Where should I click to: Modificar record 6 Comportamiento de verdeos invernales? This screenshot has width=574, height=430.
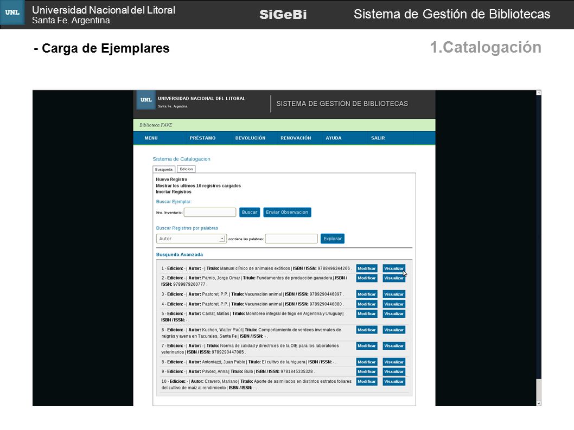coord(367,330)
